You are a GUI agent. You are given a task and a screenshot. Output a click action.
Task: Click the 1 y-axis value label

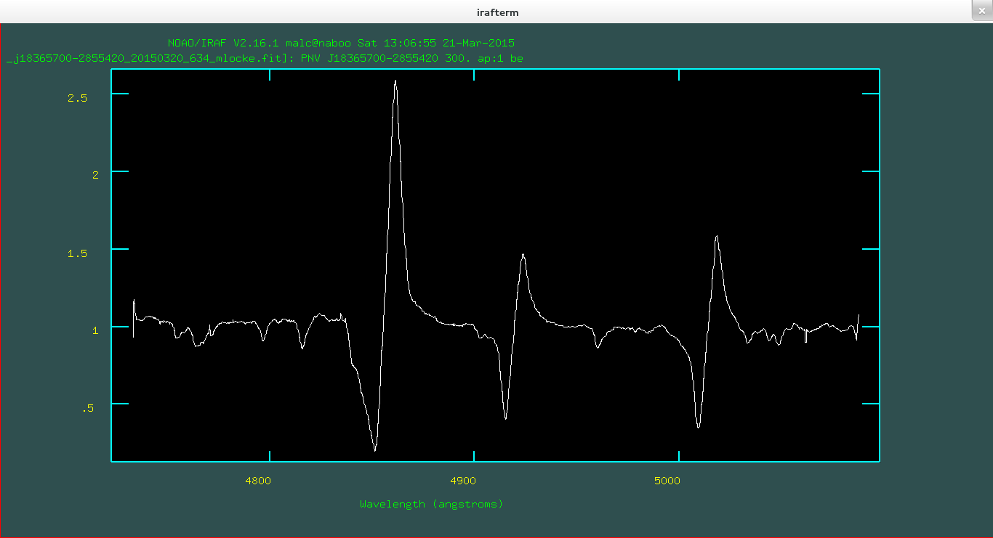(x=94, y=331)
